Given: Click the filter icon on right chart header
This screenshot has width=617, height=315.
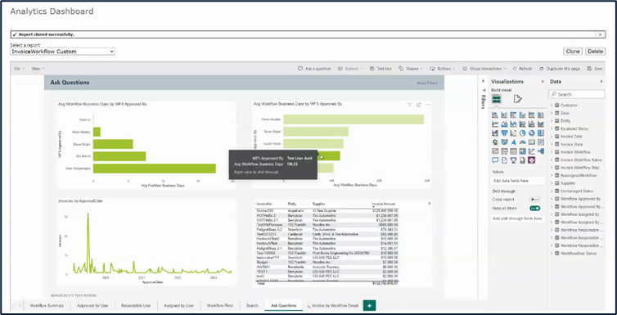Looking at the screenshot, I should coord(409,105).
